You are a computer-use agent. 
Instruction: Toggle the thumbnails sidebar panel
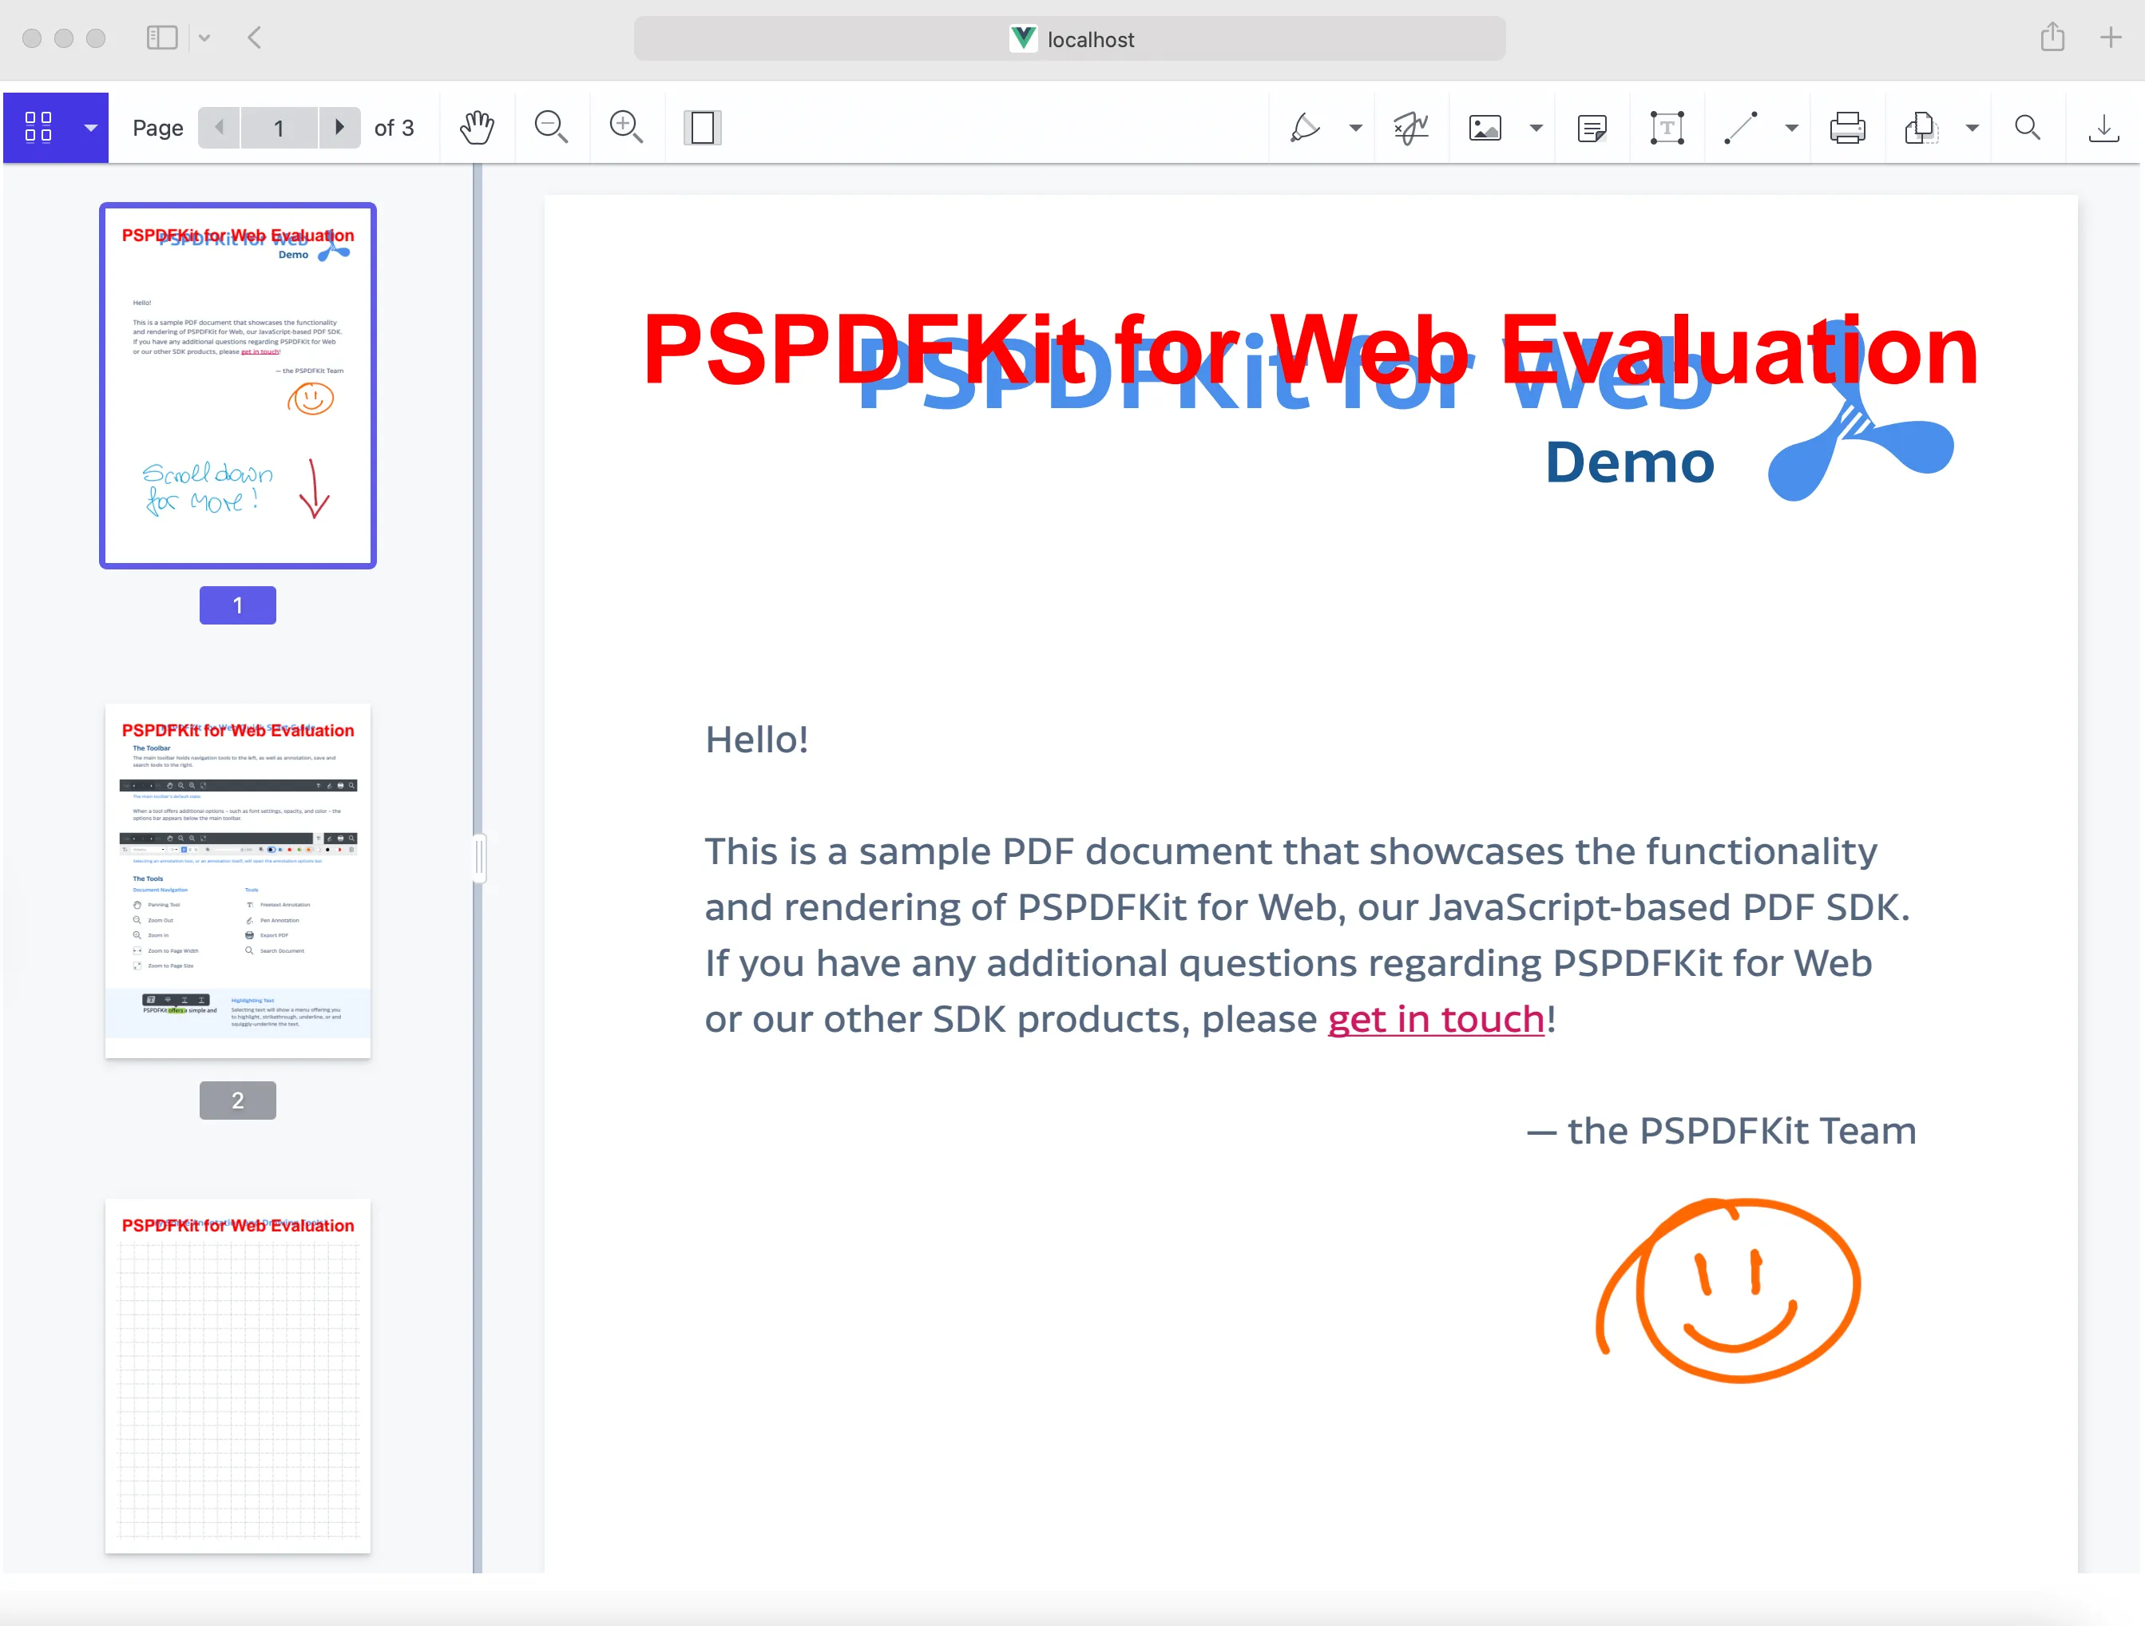pos(41,127)
